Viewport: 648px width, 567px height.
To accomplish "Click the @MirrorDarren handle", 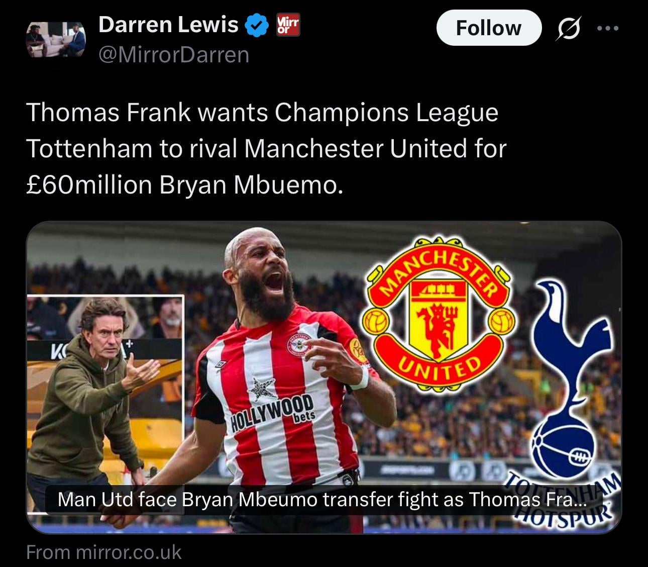I will [x=174, y=55].
